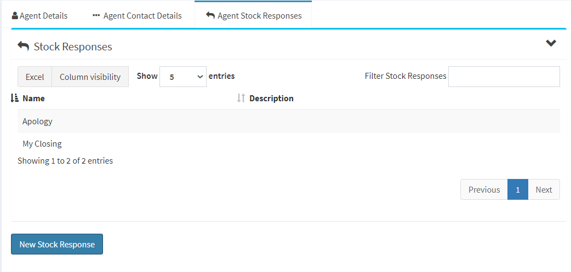Focus the Filter Stock Responses input field
This screenshot has height=272, width=571.
pyautogui.click(x=504, y=77)
